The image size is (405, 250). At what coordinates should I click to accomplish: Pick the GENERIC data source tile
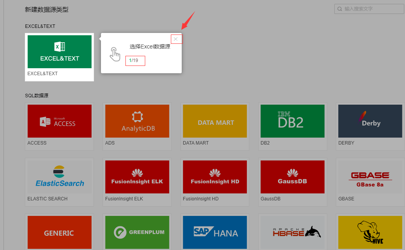tap(59, 232)
